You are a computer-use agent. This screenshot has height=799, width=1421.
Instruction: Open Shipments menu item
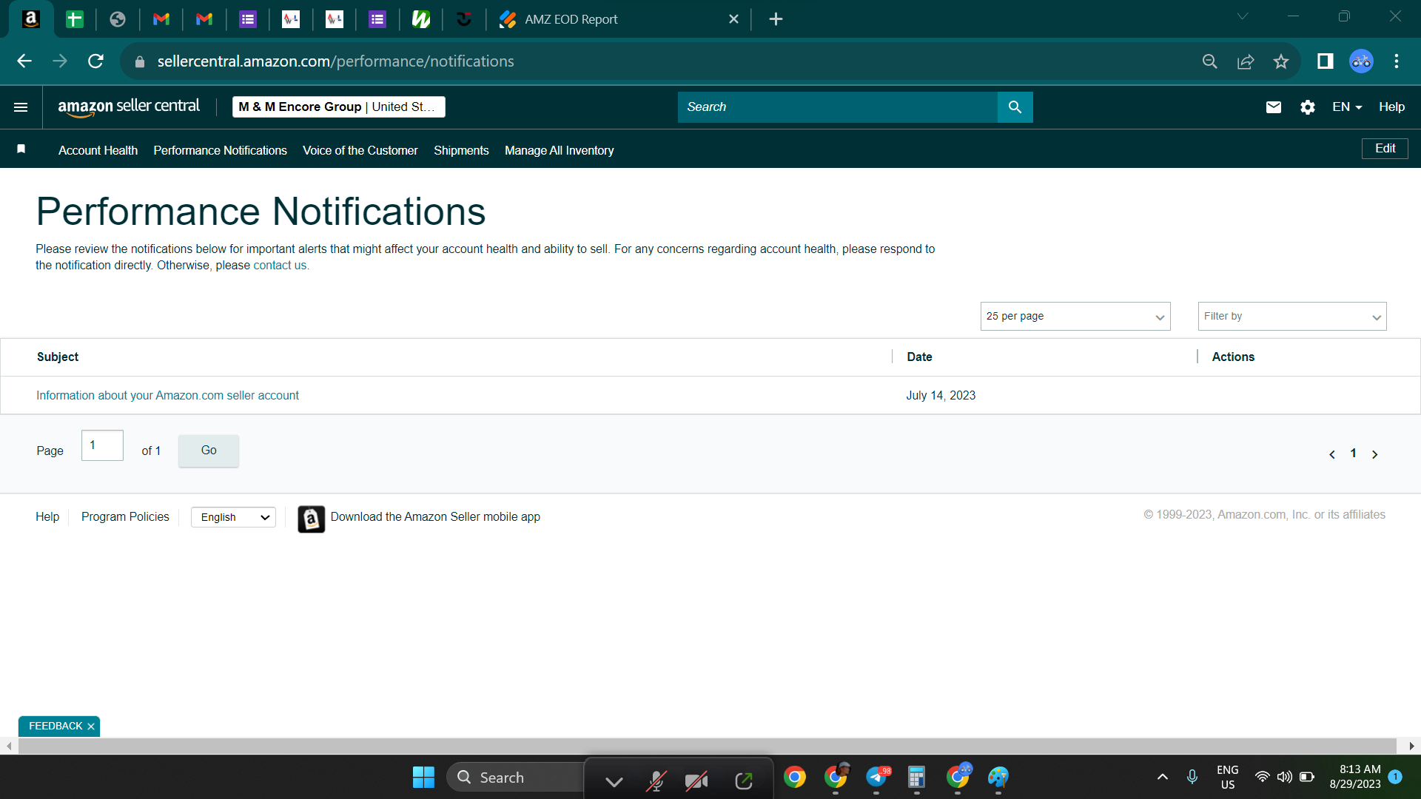[461, 150]
